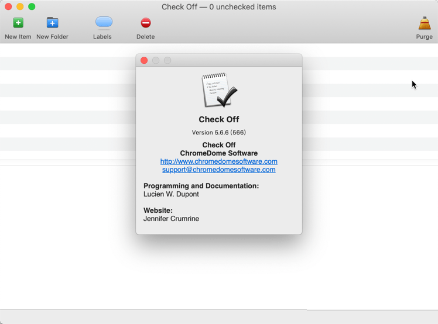
Task: Close the About Check Off dialog
Action: pyautogui.click(x=144, y=60)
